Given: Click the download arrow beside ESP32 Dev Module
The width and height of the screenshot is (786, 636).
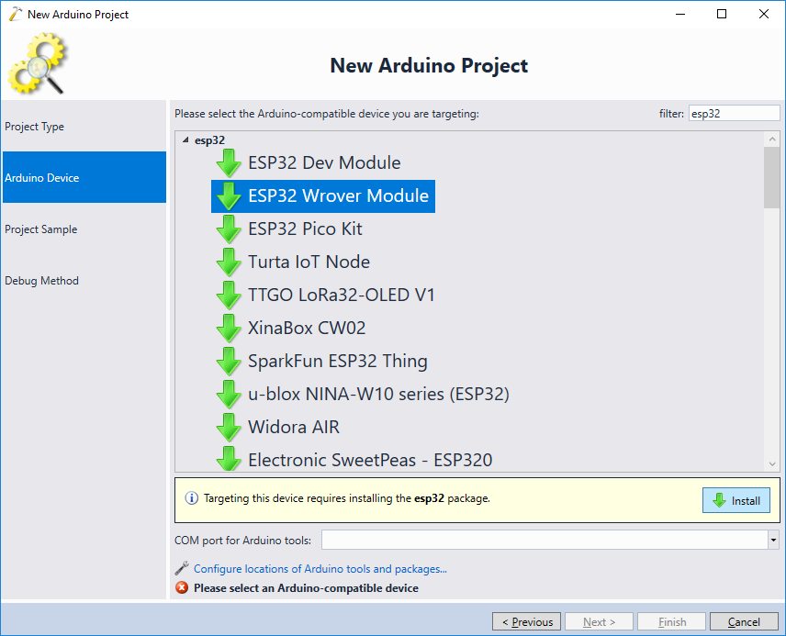Looking at the screenshot, I should coord(229,163).
